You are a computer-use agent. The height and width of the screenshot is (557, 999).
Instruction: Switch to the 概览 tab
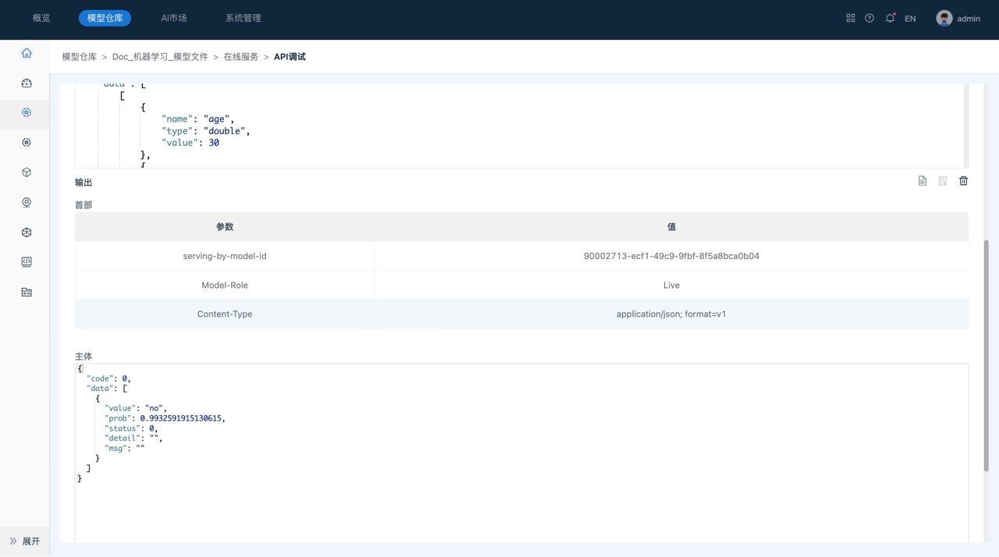coord(41,18)
